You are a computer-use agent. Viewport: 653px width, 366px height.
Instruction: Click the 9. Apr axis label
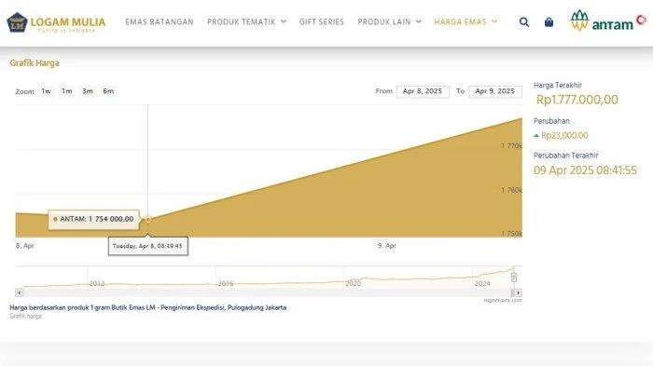387,246
